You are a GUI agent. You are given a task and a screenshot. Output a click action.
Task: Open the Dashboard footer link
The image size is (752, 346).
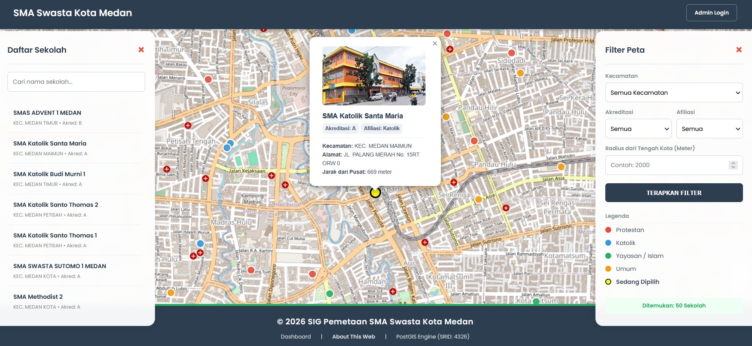pyautogui.click(x=296, y=337)
